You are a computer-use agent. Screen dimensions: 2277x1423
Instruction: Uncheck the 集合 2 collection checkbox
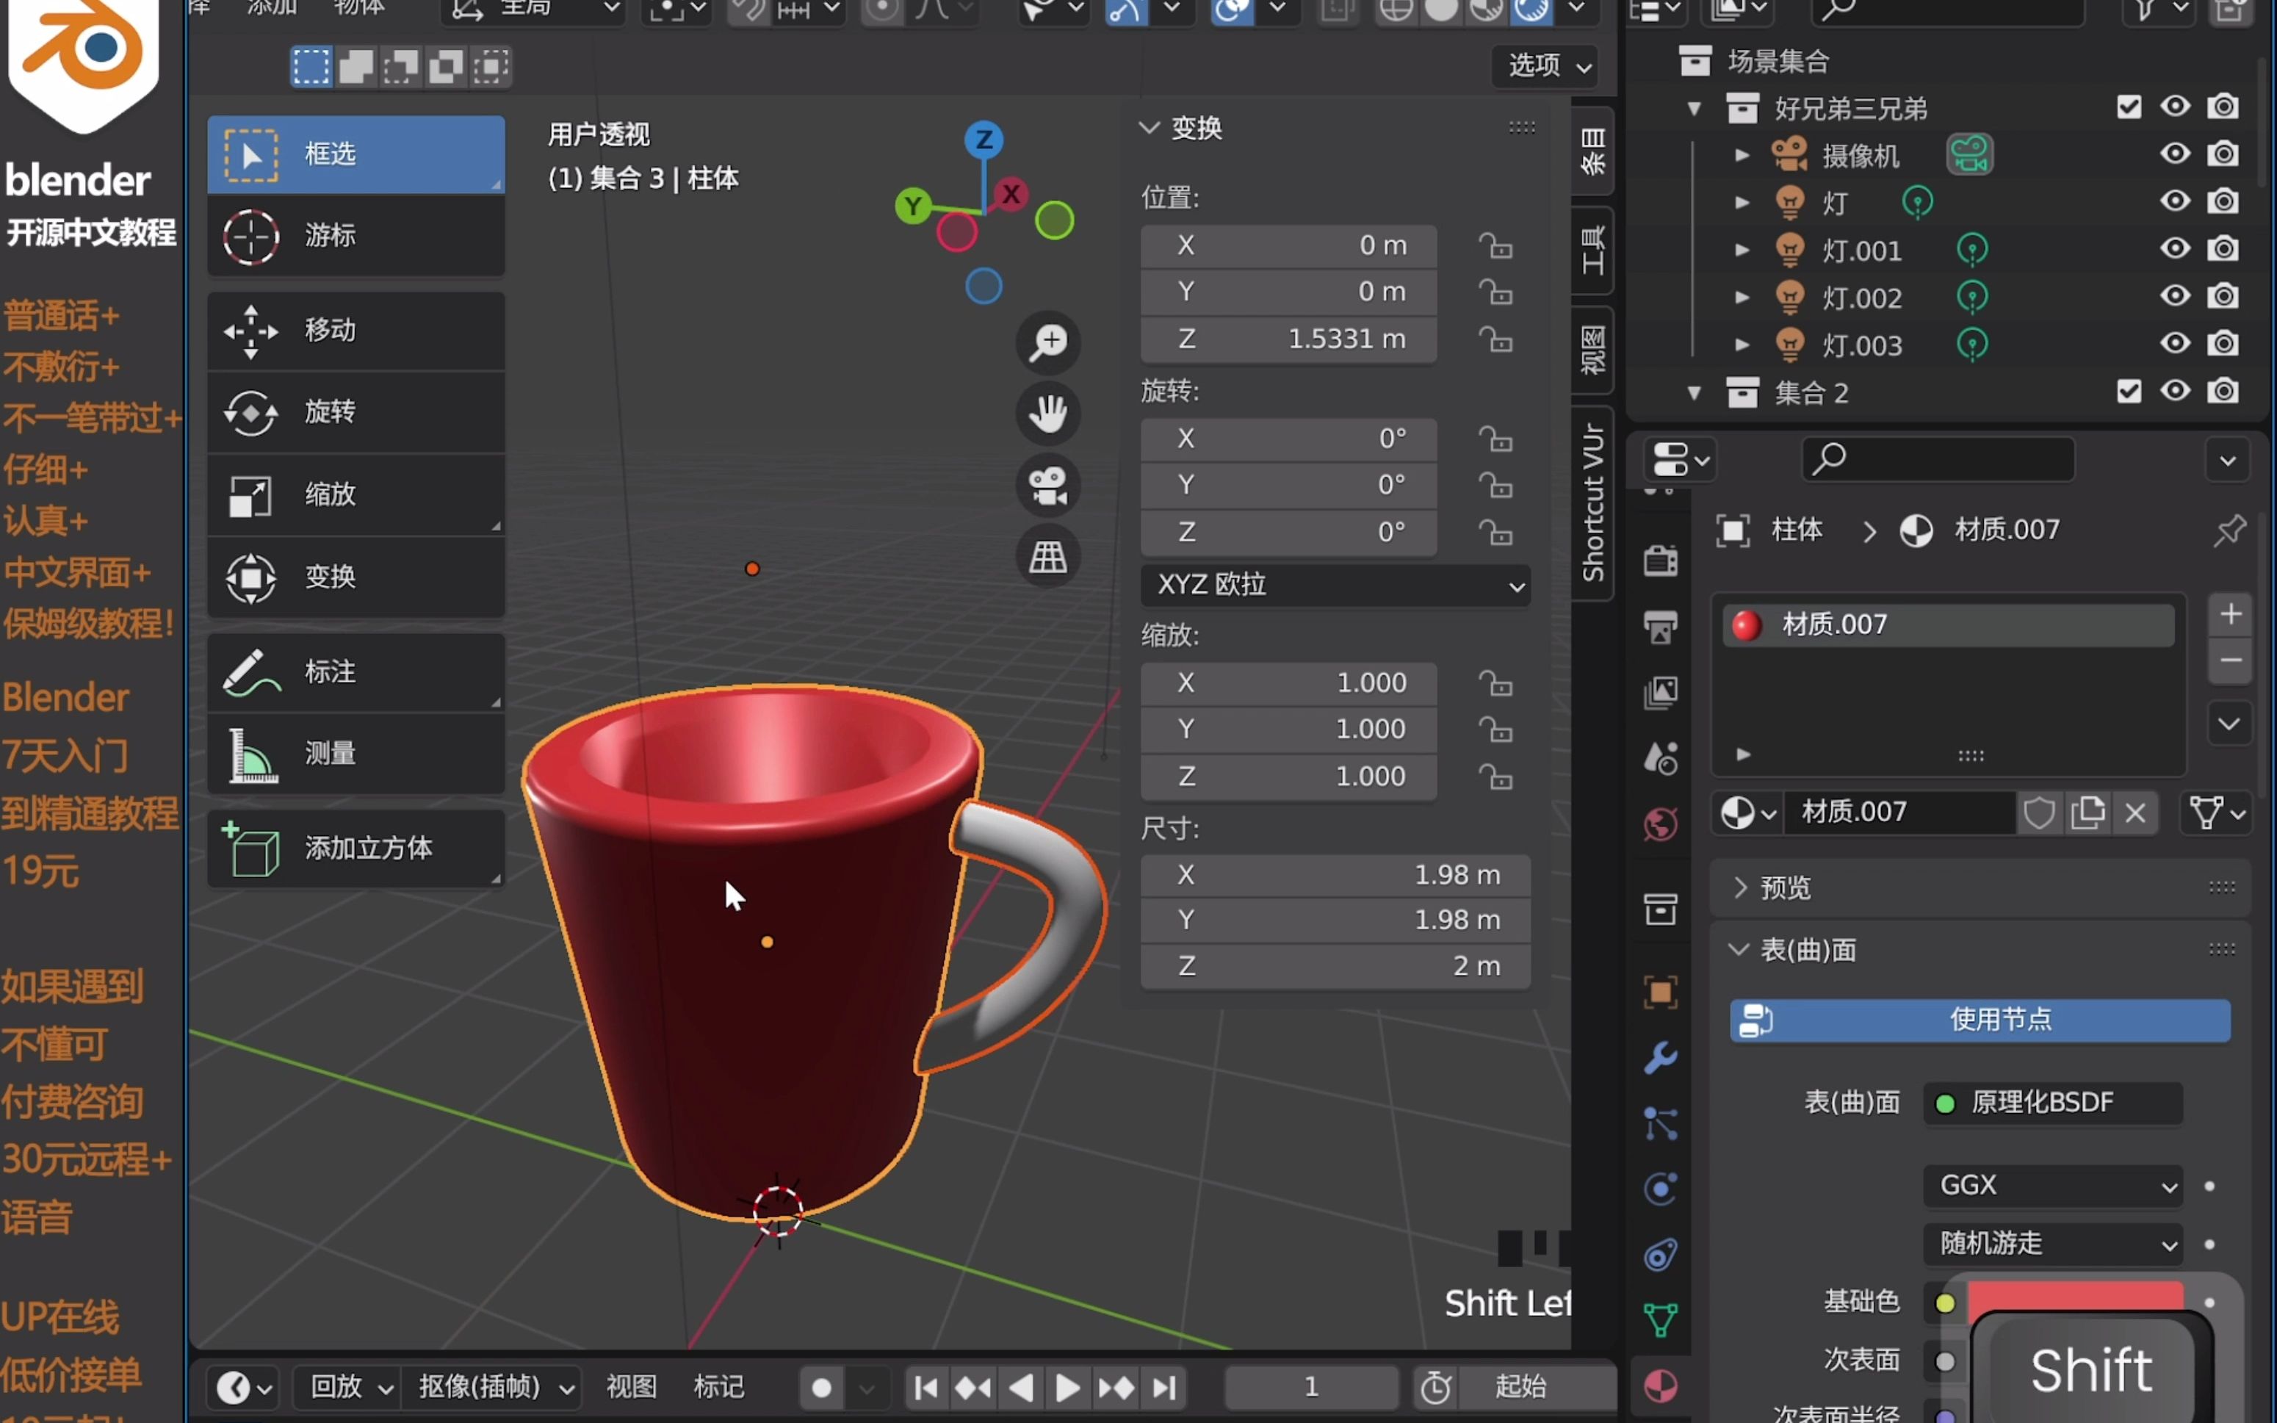[x=2129, y=392]
